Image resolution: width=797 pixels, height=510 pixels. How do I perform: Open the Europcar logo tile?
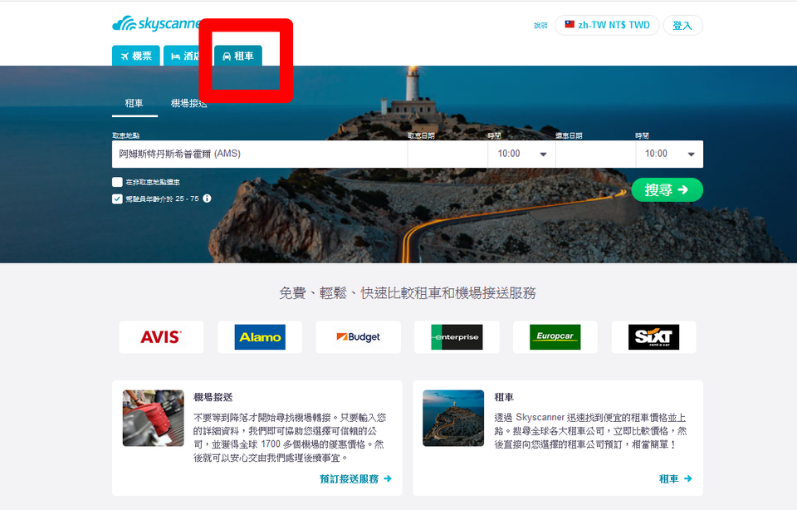[555, 337]
